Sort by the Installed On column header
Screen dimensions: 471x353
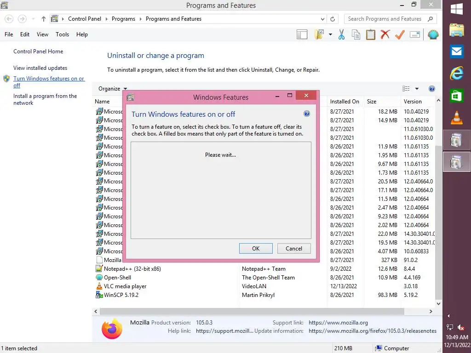[345, 102]
